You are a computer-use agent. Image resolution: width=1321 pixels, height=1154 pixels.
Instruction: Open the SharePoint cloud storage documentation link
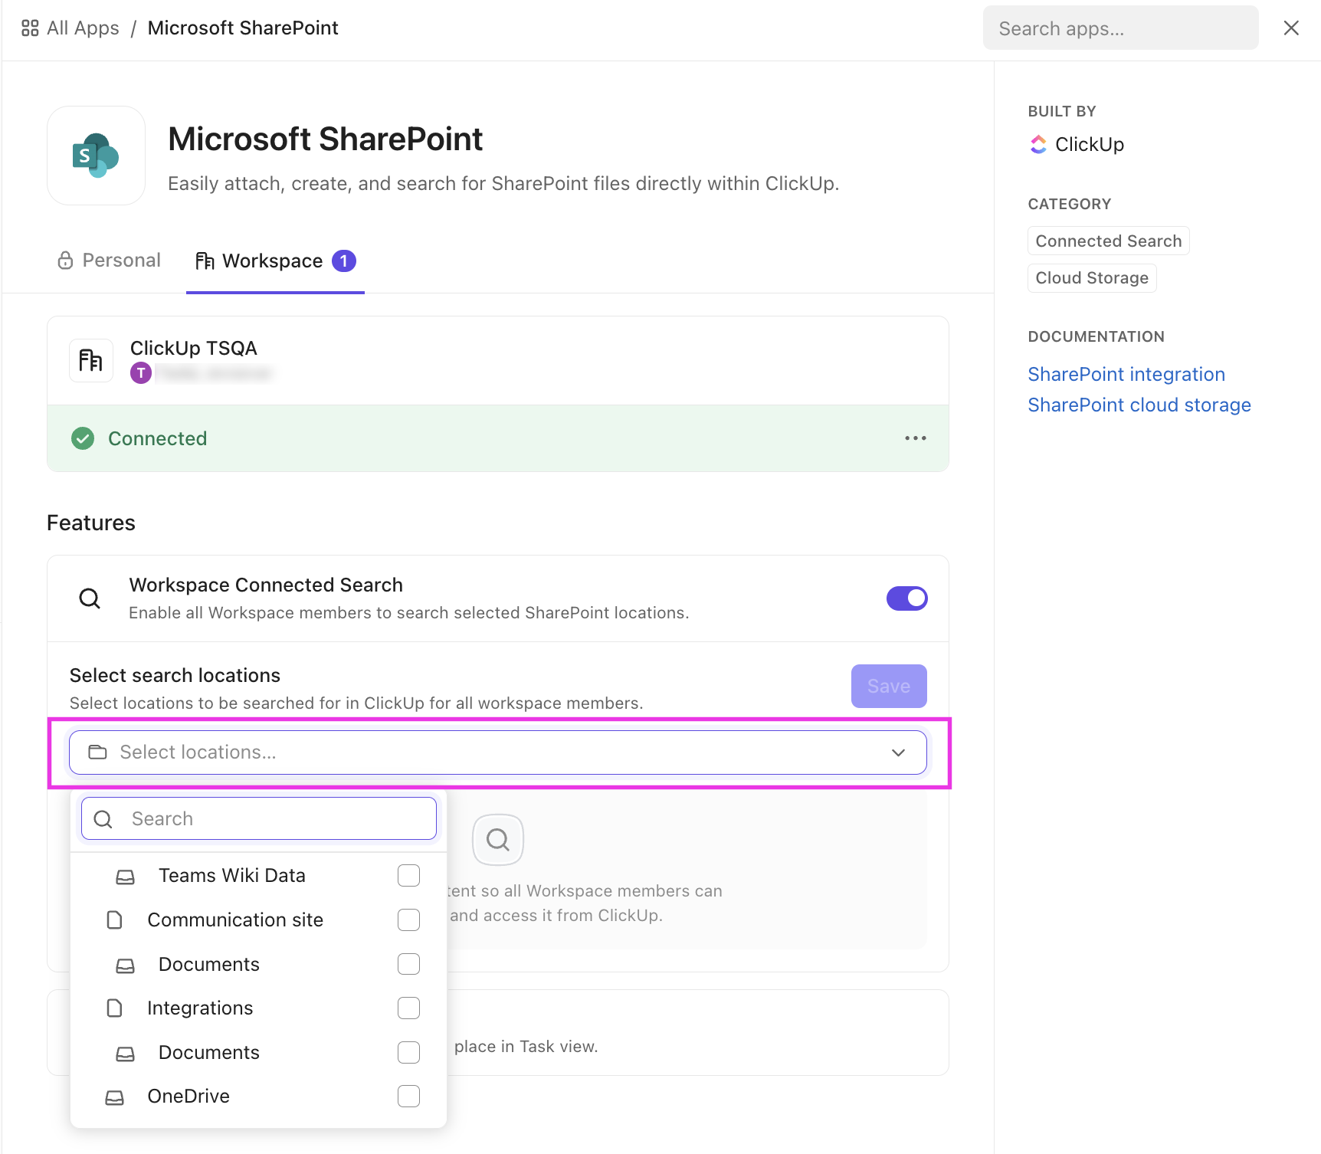[1139, 405]
